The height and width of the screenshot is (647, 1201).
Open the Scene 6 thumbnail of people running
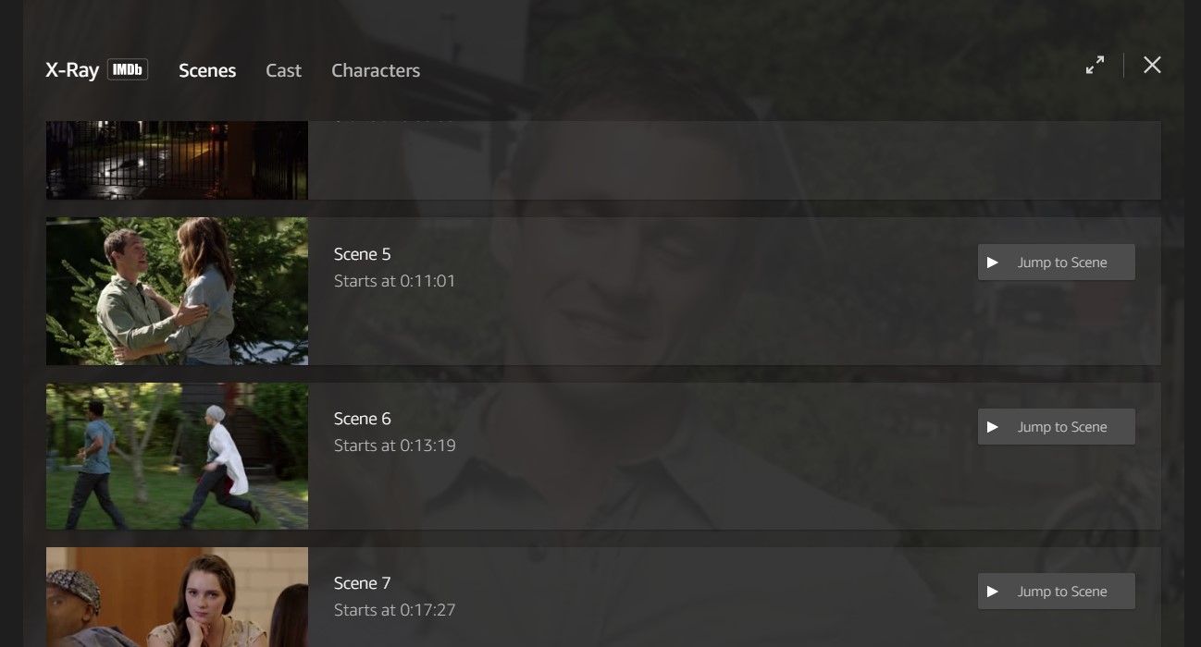(x=177, y=456)
